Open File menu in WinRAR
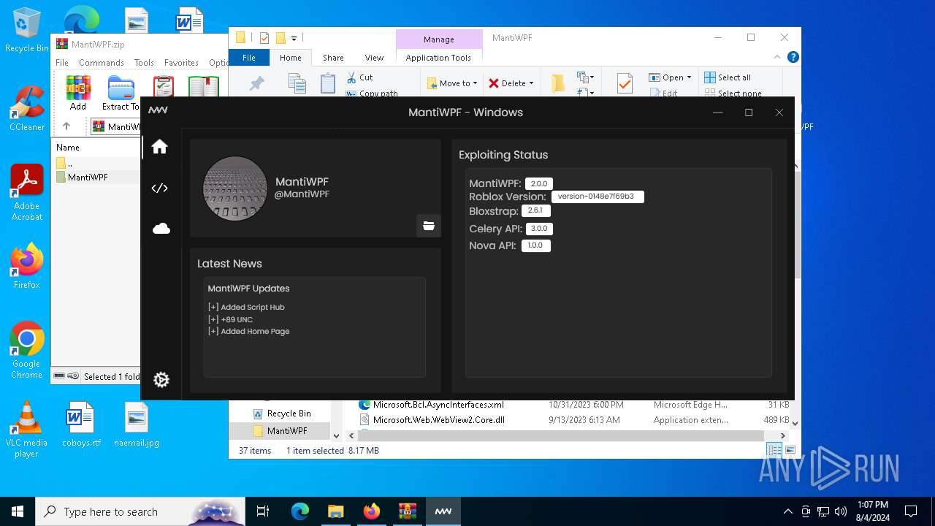The width and height of the screenshot is (935, 526). (62, 63)
